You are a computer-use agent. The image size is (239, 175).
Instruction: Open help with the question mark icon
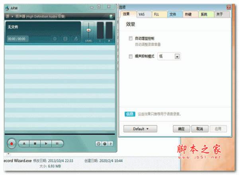click(x=111, y=144)
